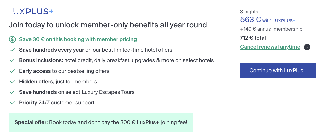
Task: Click checkmark beside Luxury Escapes Tours line
Action: point(12,92)
